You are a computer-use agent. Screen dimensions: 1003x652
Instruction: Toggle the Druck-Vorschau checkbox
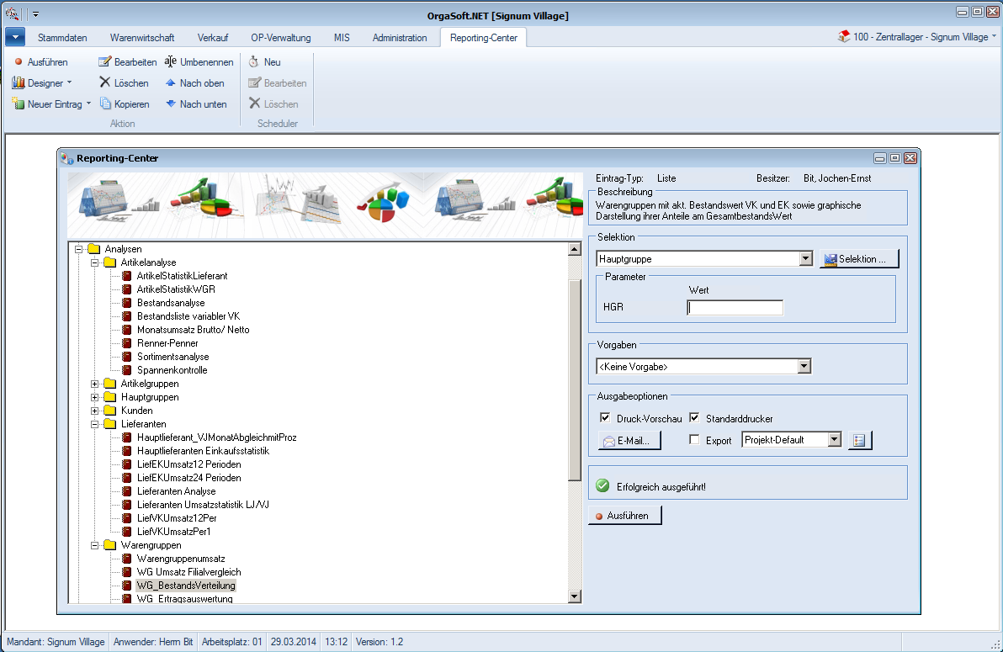point(605,418)
